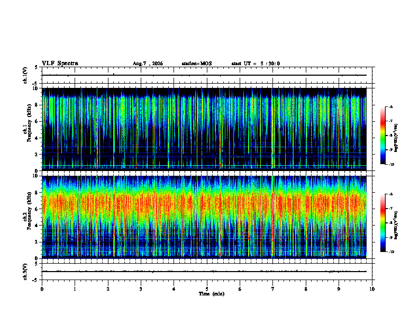Viewport: 419px width, 324px height.
Task: Click the "-6" tick on ch.1 colorbar
Action: coord(390,106)
